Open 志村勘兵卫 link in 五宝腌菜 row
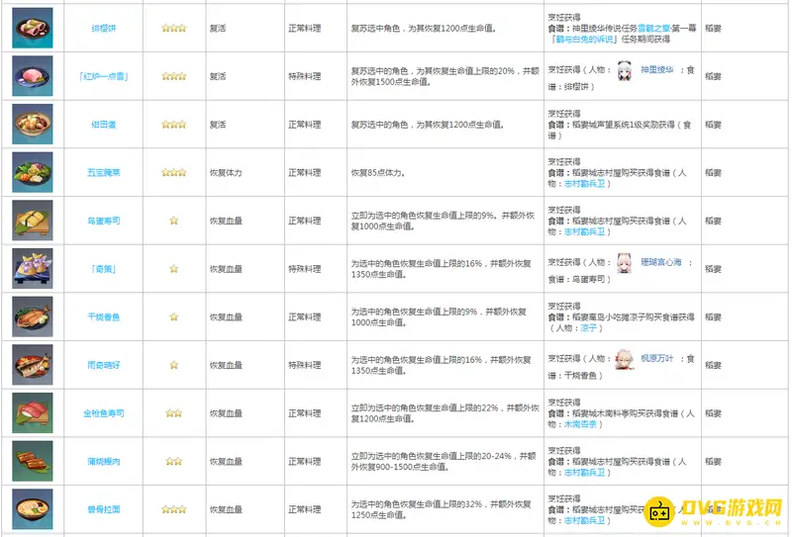The image size is (792, 537). (x=584, y=183)
